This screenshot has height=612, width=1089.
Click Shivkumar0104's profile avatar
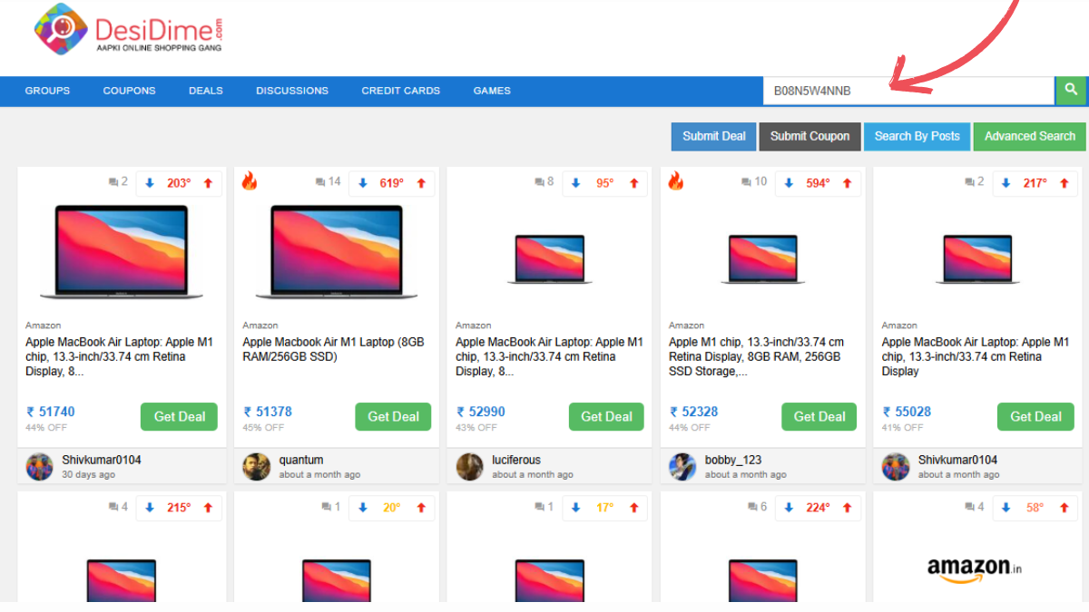click(39, 466)
